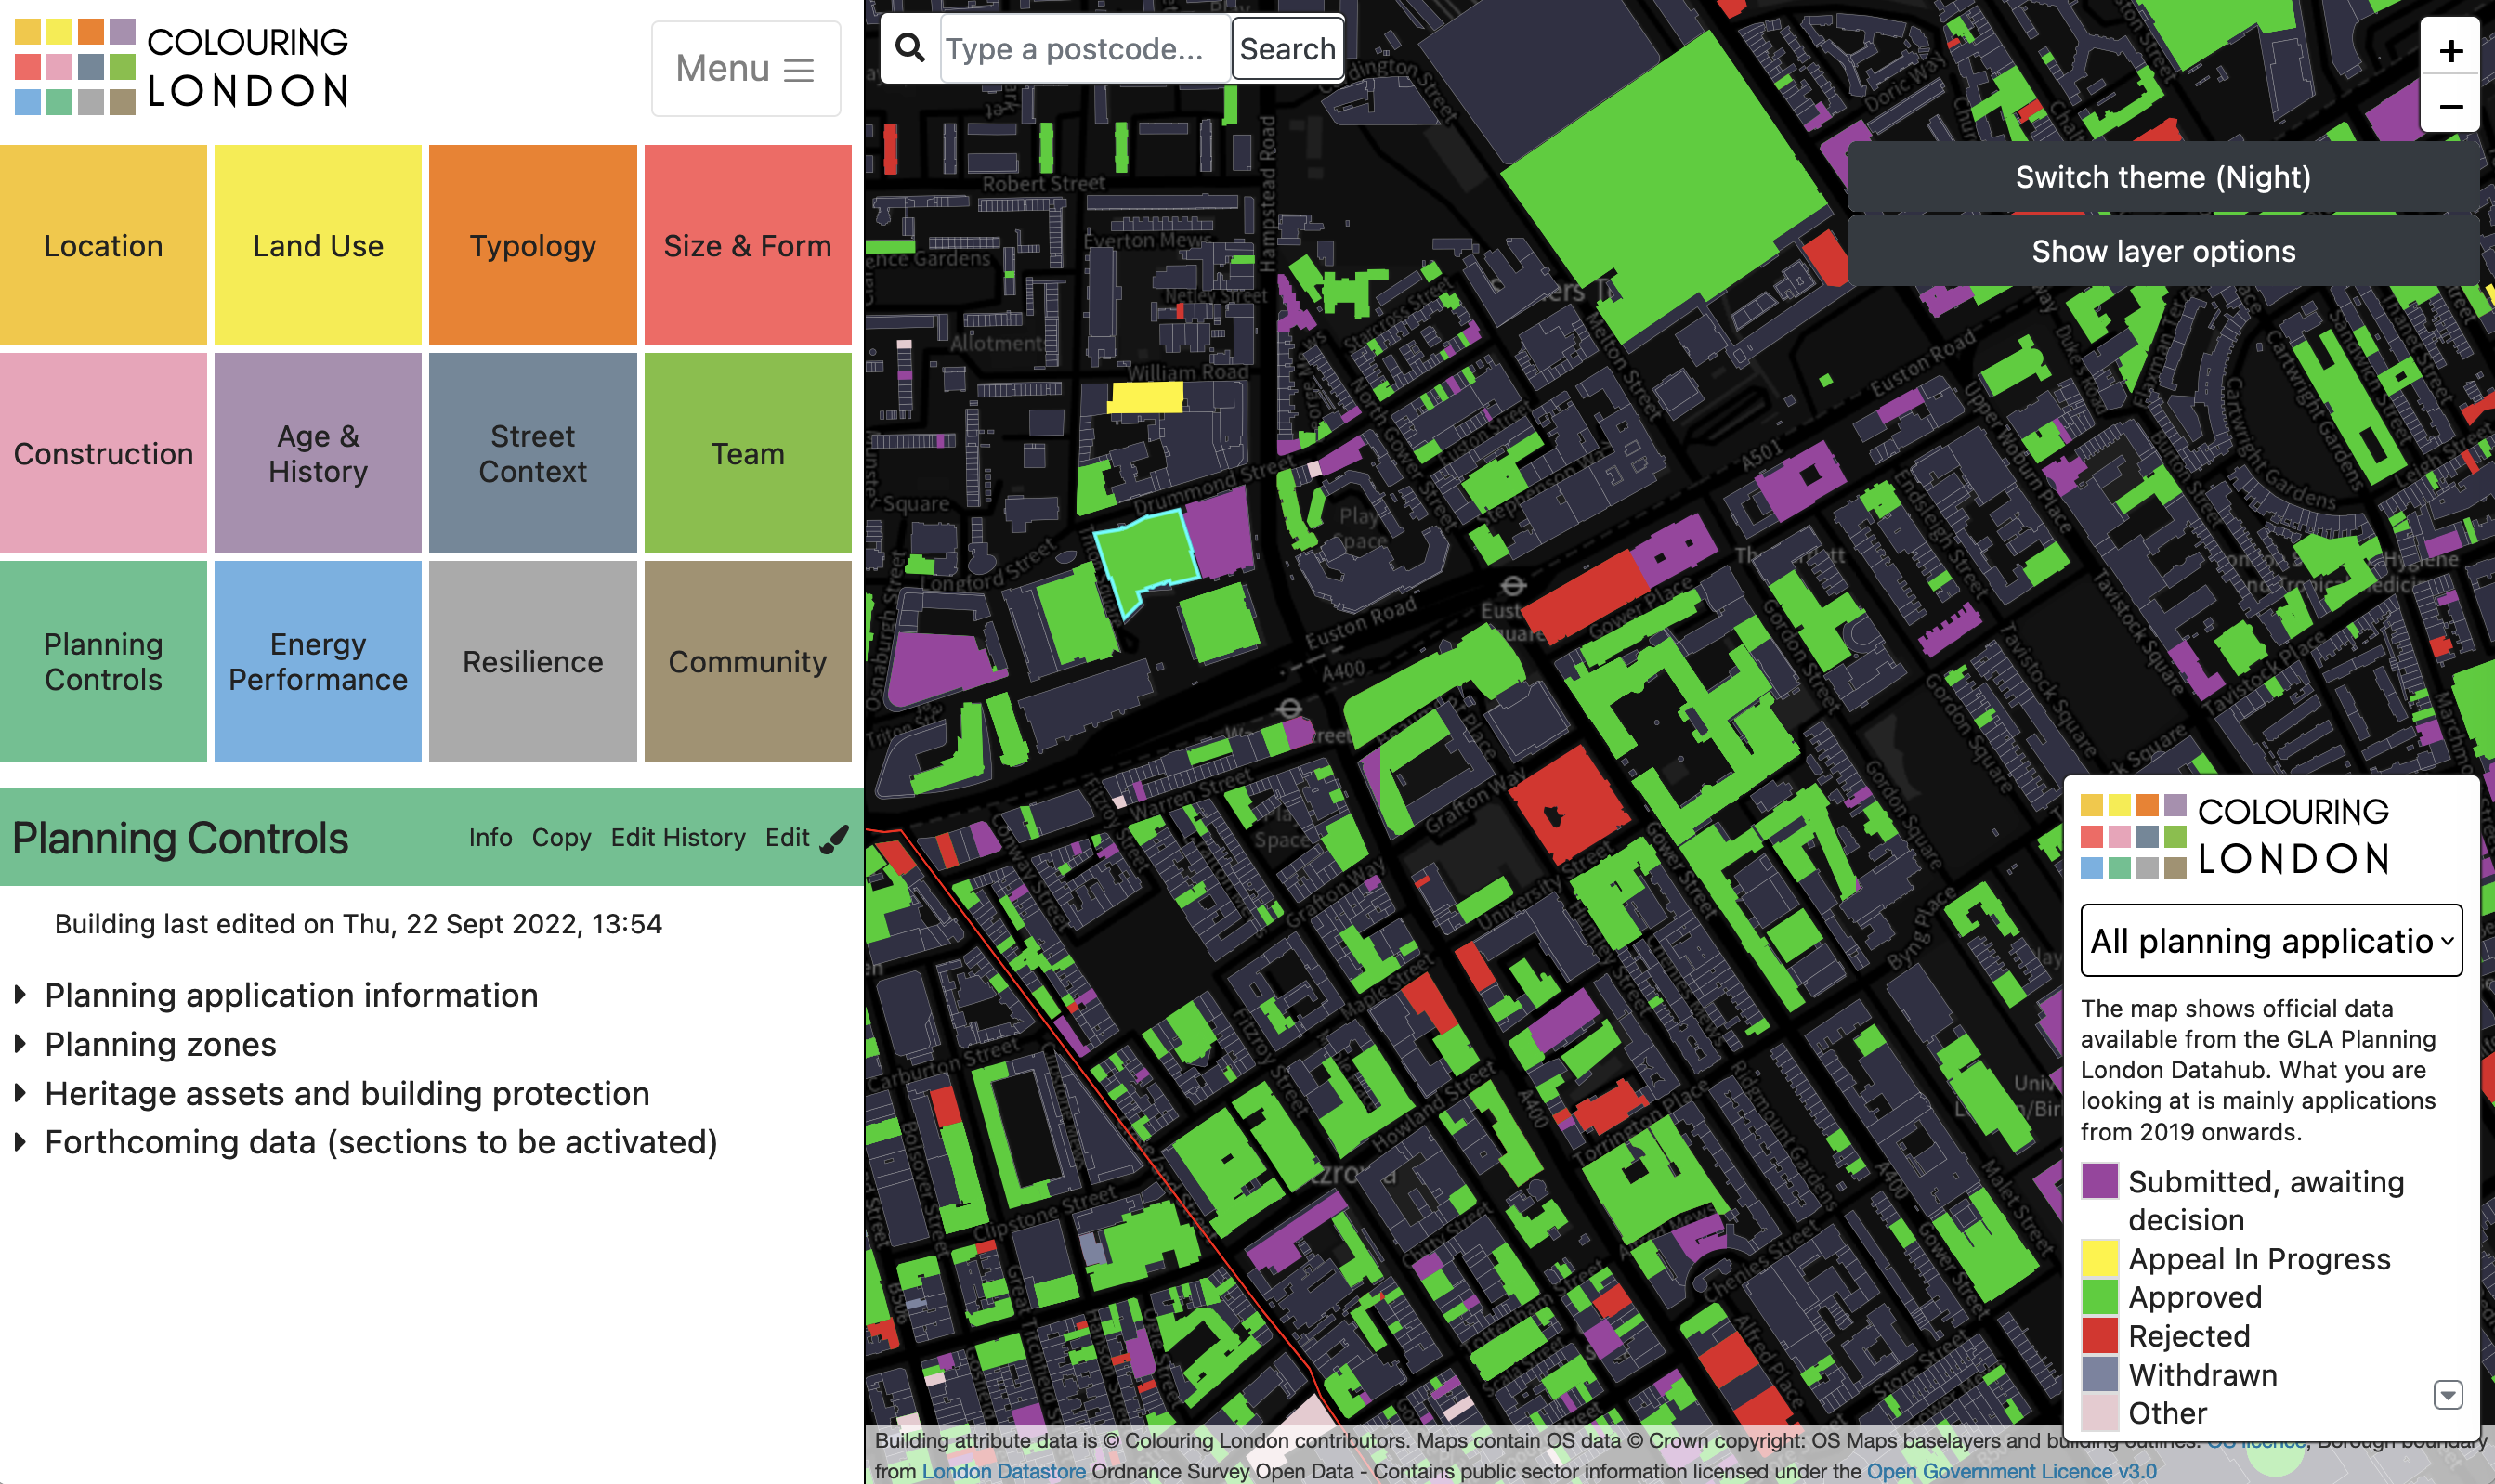
Task: Expand Heritage assets and building protection
Action: (345, 1093)
